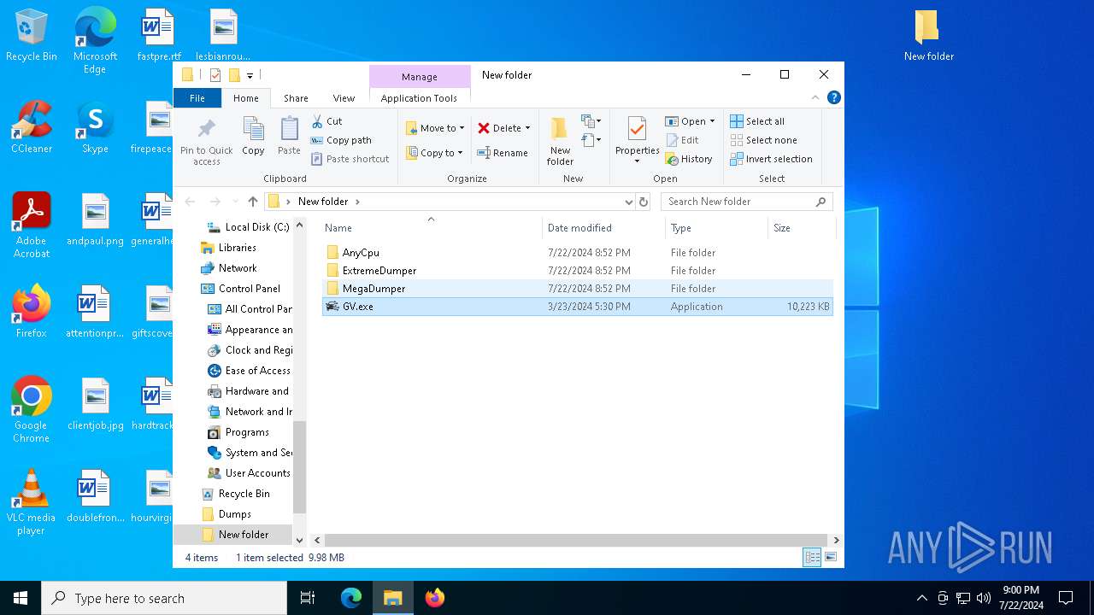Show hidden system tray icons
Viewport: 1094px width, 615px height.
click(x=921, y=598)
